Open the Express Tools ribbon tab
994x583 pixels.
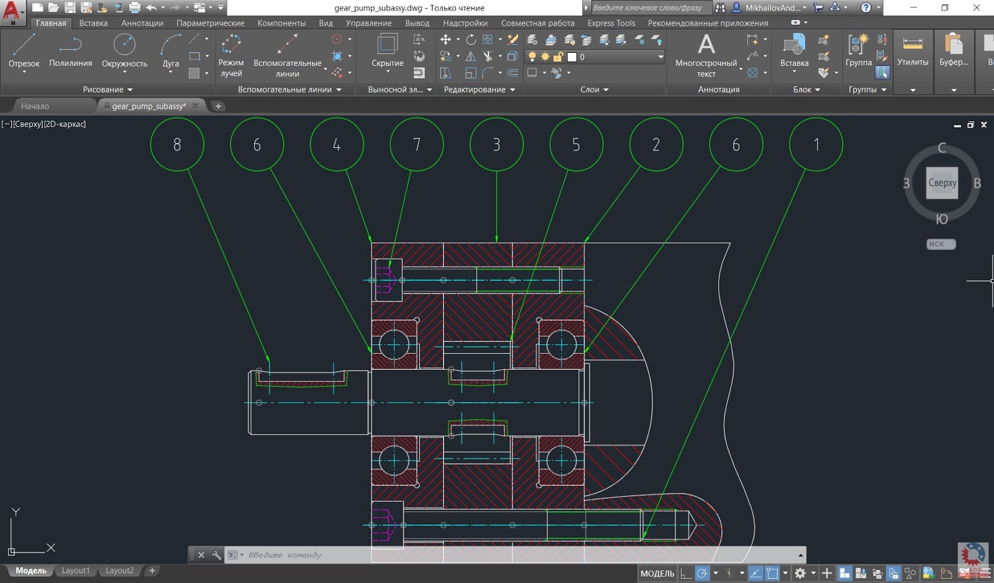[x=611, y=23]
